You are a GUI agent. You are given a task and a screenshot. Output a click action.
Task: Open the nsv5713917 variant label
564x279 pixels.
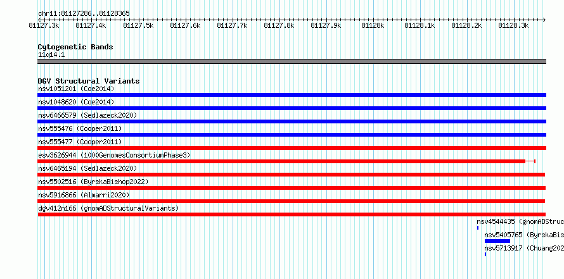524,248
